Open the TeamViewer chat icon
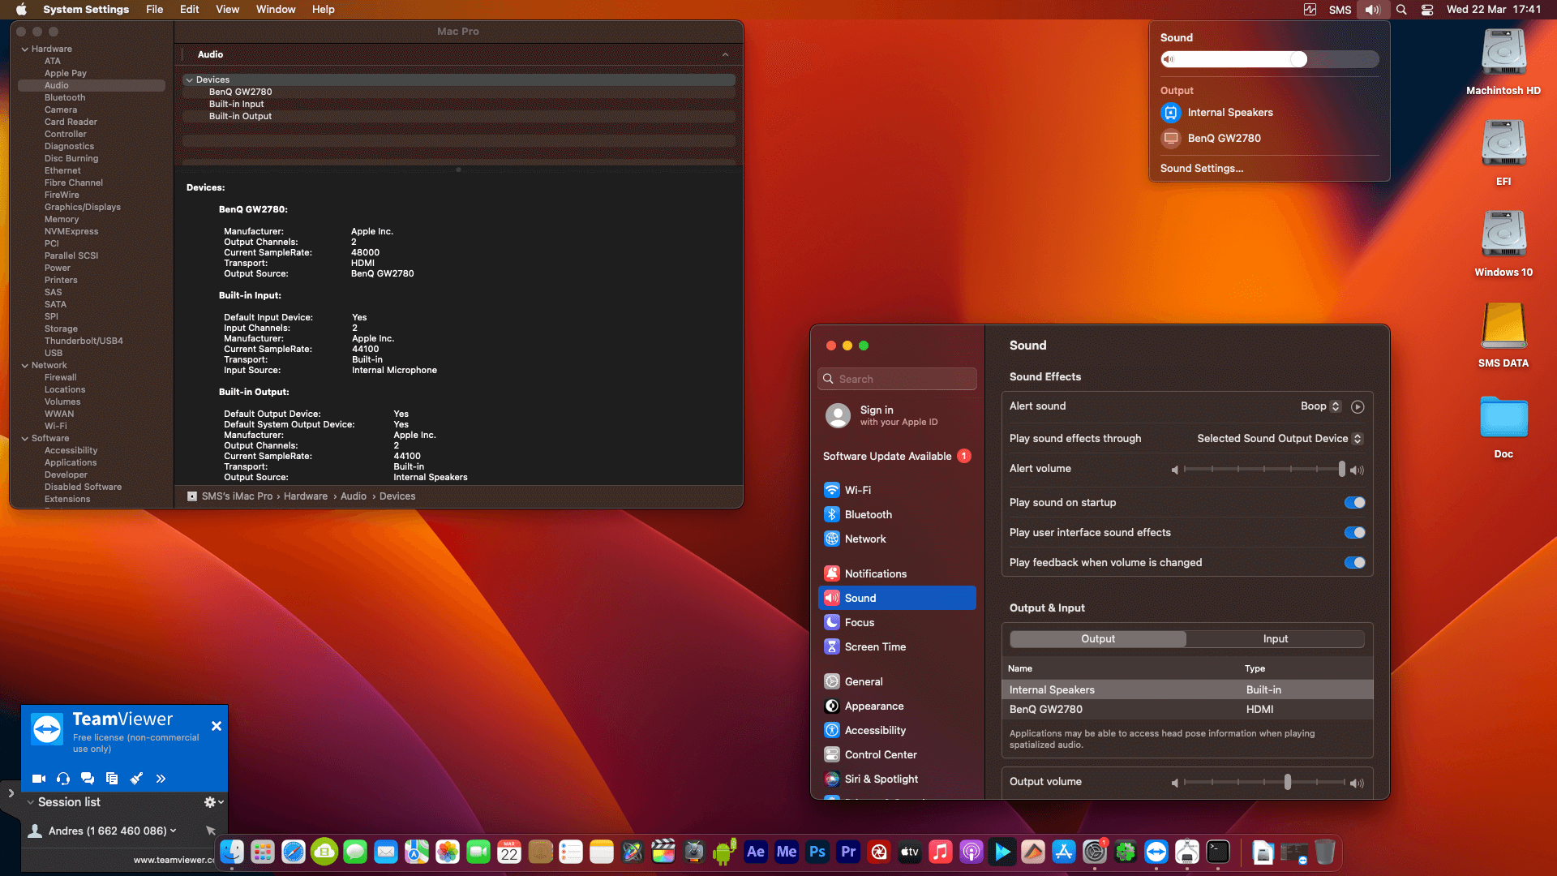Screen dimensions: 1557x876 [88, 778]
